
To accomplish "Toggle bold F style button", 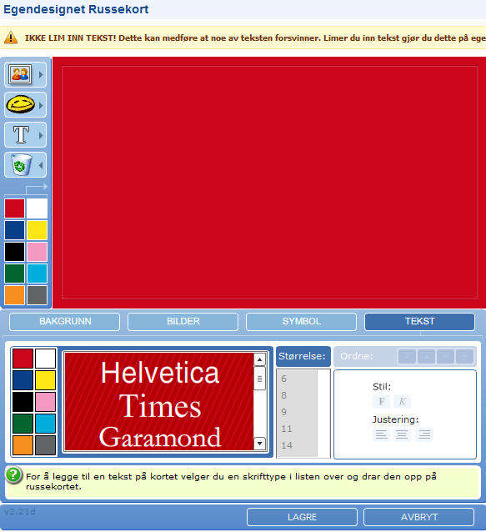I will click(381, 401).
